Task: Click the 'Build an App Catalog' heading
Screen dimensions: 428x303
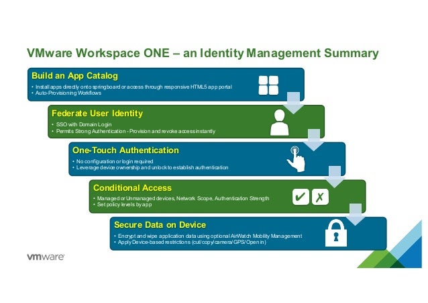Action: coord(74,76)
